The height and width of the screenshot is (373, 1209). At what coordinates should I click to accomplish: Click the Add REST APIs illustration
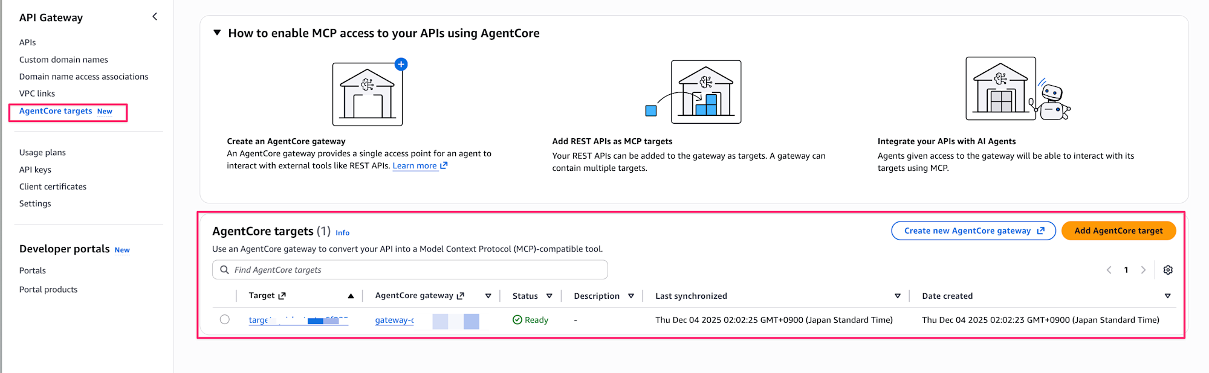[705, 92]
